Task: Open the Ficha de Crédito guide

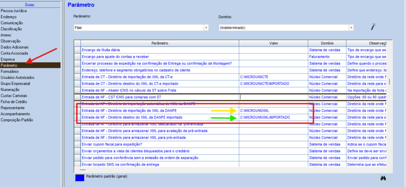Action: [14, 102]
